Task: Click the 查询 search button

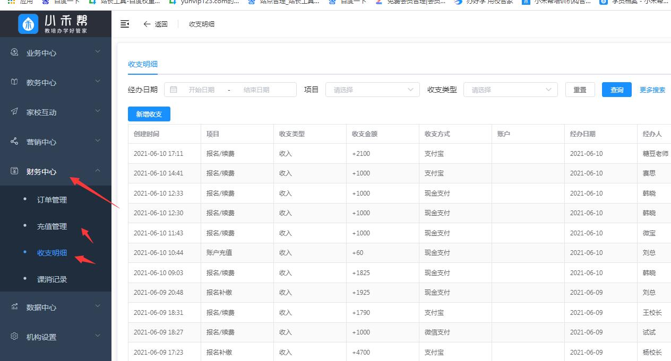Action: point(617,90)
